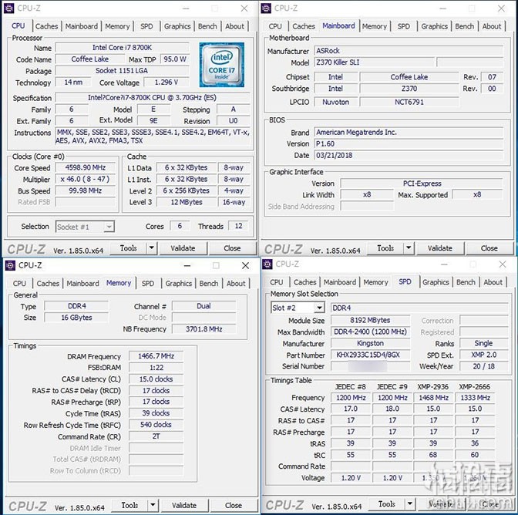Viewport: 518px width, 515px height.
Task: Click Close button in Mainboard window
Action: (x=489, y=248)
